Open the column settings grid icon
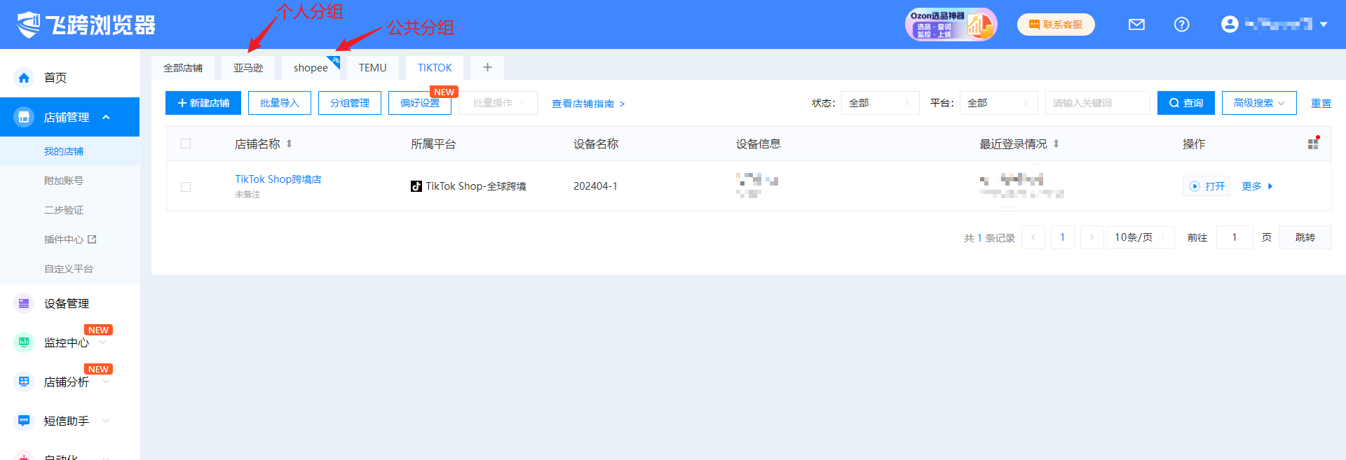Image resolution: width=1346 pixels, height=460 pixels. [x=1313, y=144]
